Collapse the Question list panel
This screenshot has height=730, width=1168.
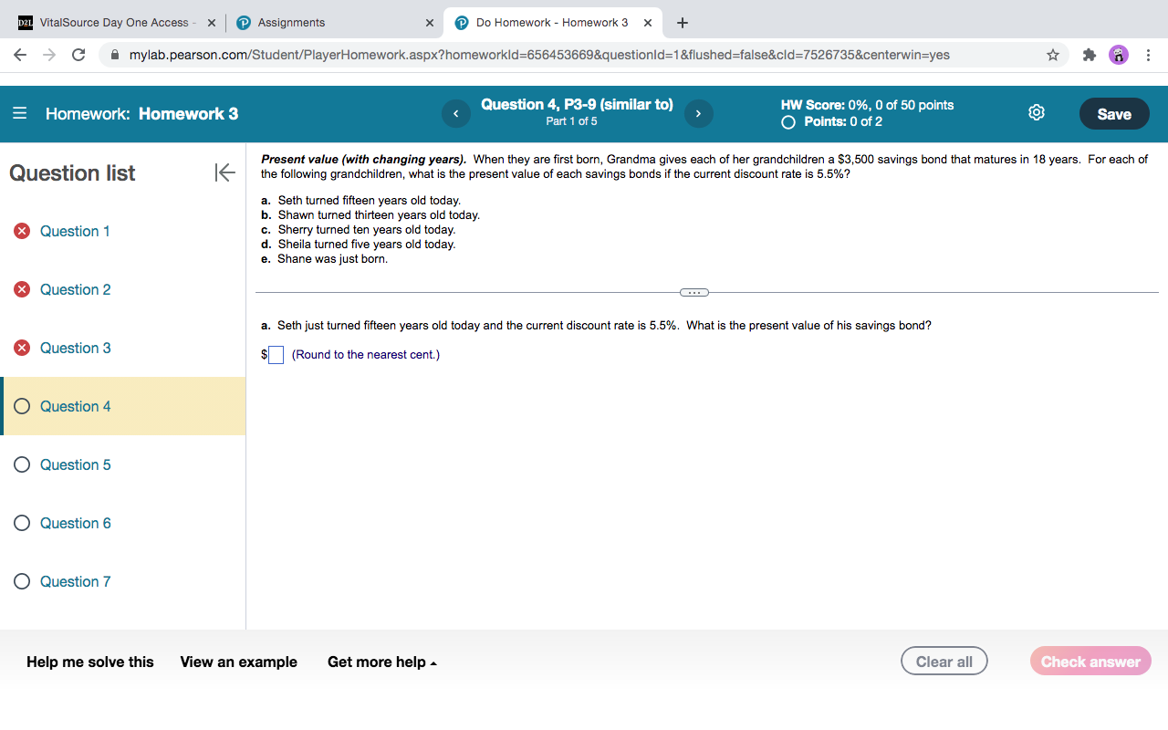pyautogui.click(x=224, y=172)
